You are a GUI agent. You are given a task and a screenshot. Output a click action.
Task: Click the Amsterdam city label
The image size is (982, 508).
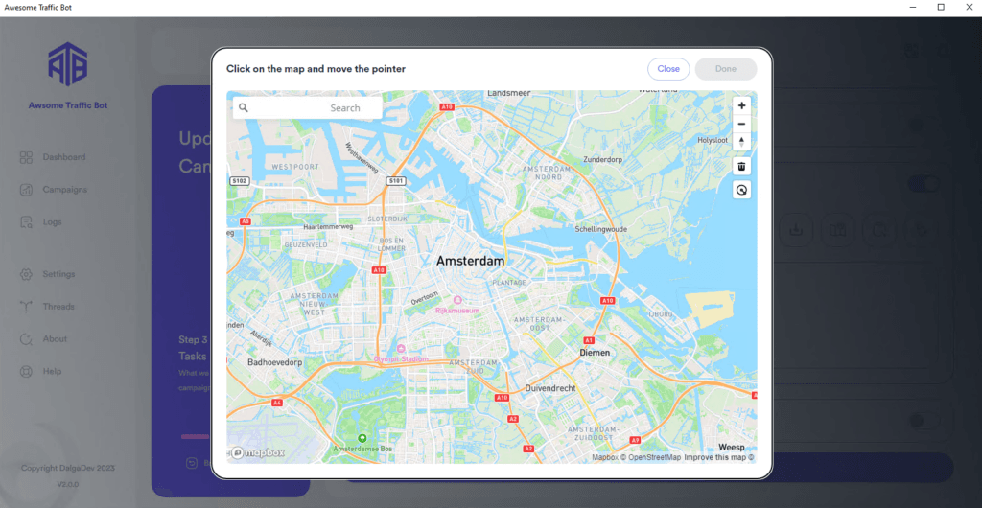[471, 261]
